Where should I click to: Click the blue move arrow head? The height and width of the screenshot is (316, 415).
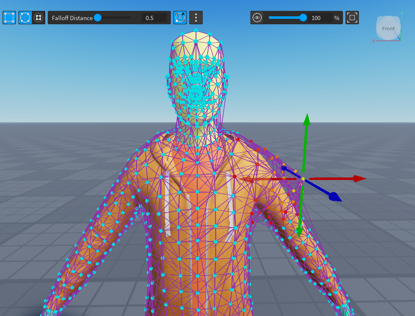(x=334, y=197)
